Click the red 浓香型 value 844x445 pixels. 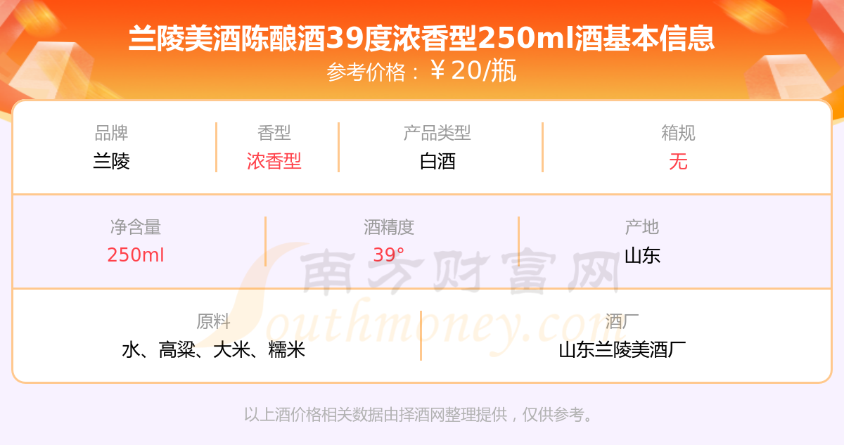coord(274,161)
